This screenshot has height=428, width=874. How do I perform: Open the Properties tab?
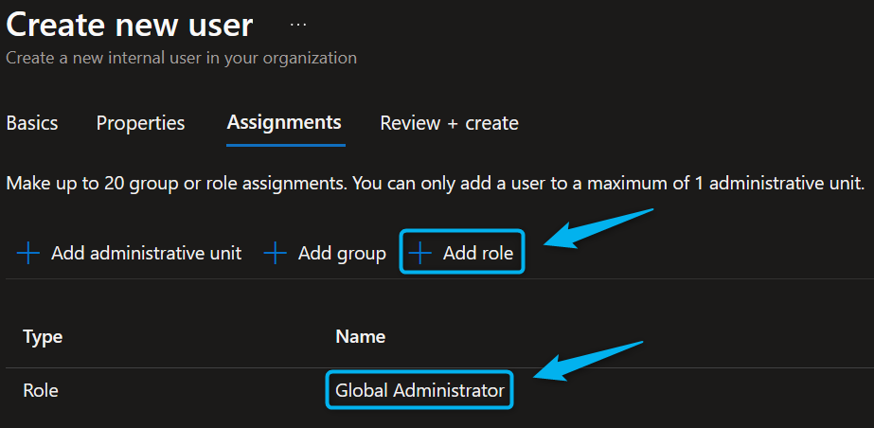coord(140,123)
